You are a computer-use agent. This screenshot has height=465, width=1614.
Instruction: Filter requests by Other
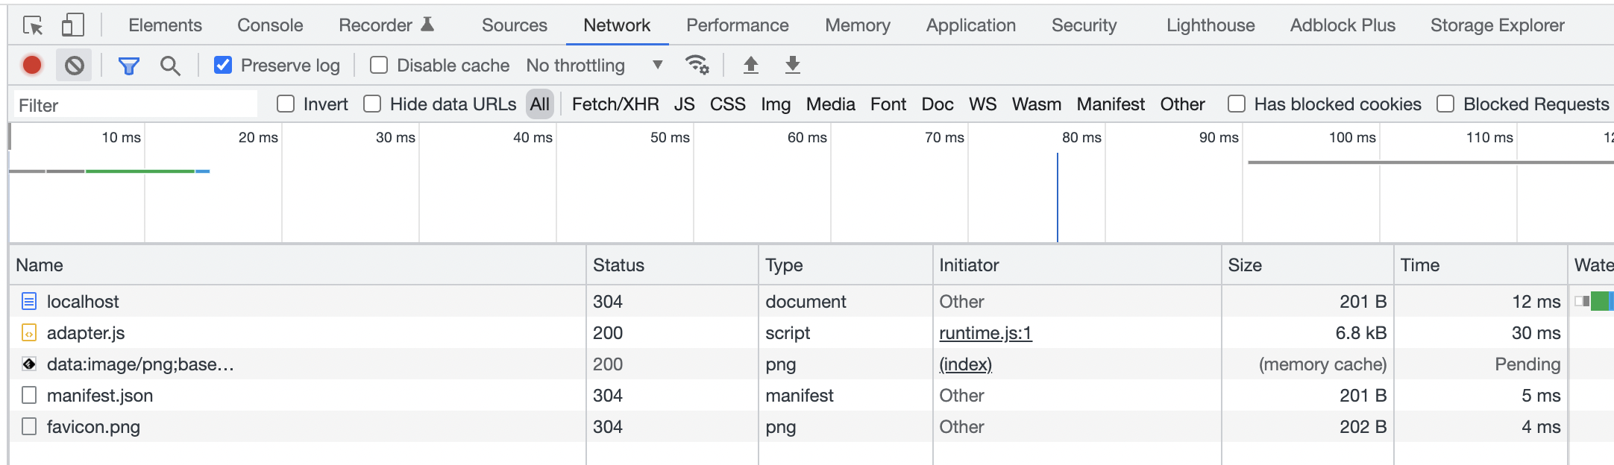coord(1182,104)
